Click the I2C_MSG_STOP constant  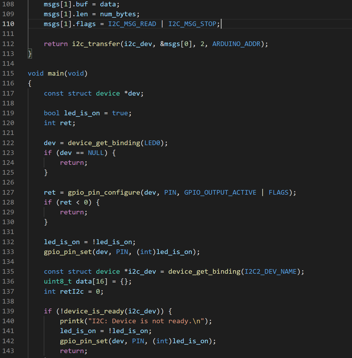coord(192,24)
